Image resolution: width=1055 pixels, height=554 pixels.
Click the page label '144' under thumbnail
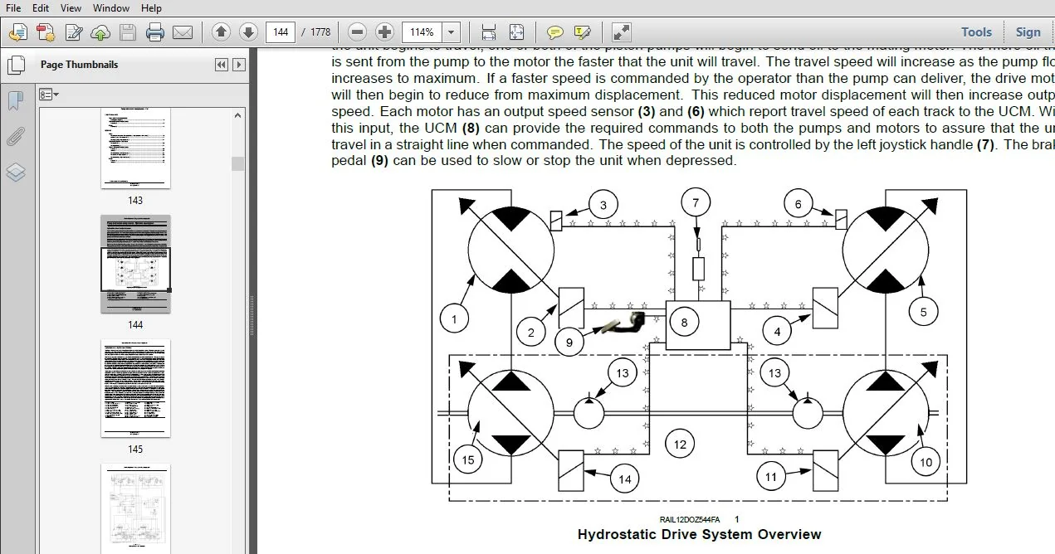tap(135, 325)
